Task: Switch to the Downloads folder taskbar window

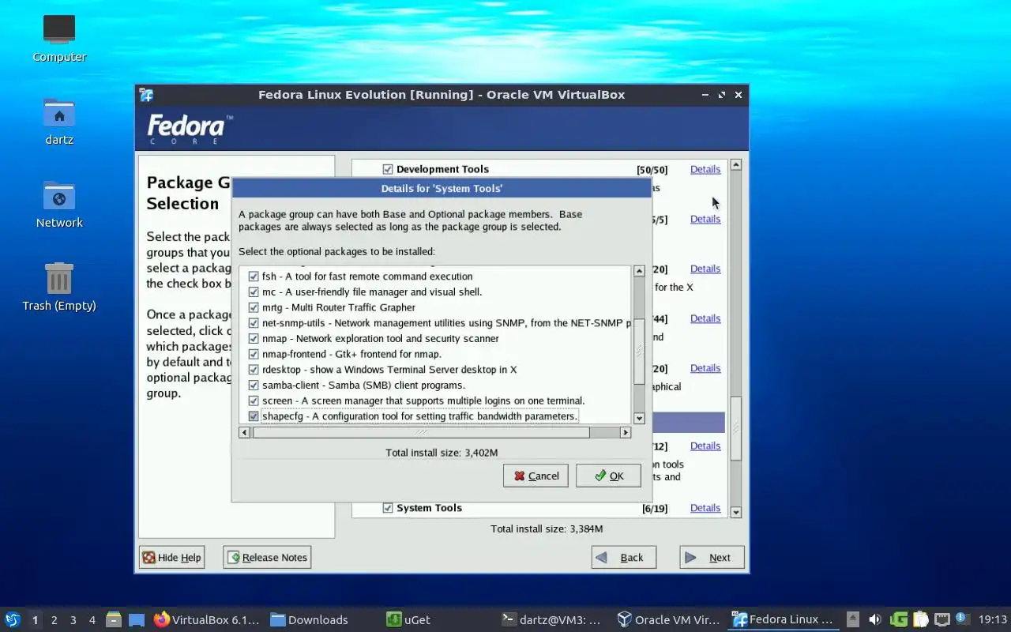Action: tap(310, 620)
